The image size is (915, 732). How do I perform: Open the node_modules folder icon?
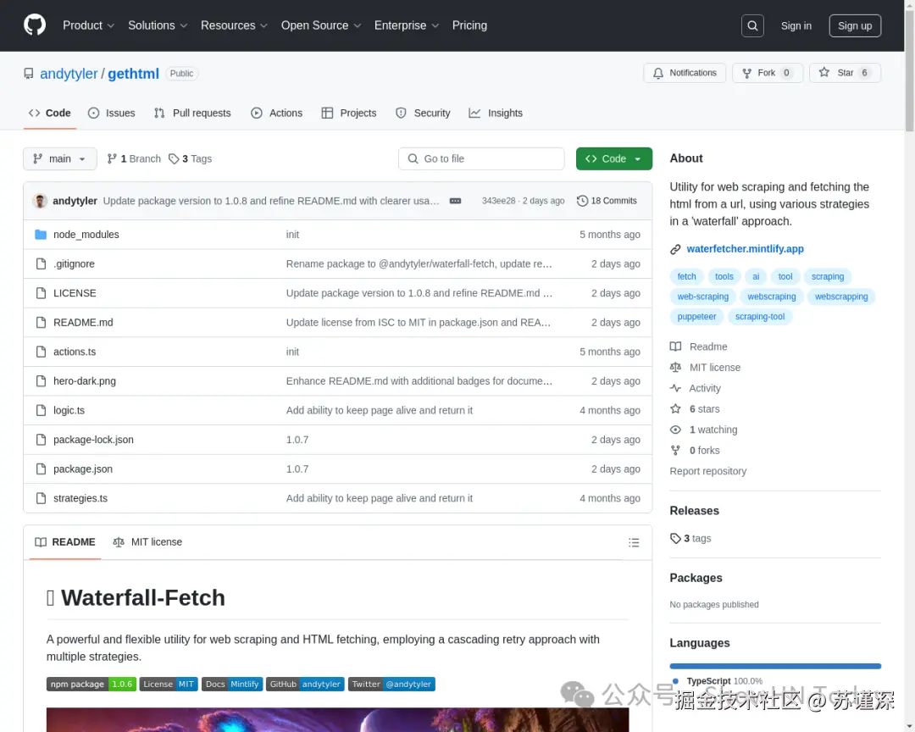[x=41, y=234]
